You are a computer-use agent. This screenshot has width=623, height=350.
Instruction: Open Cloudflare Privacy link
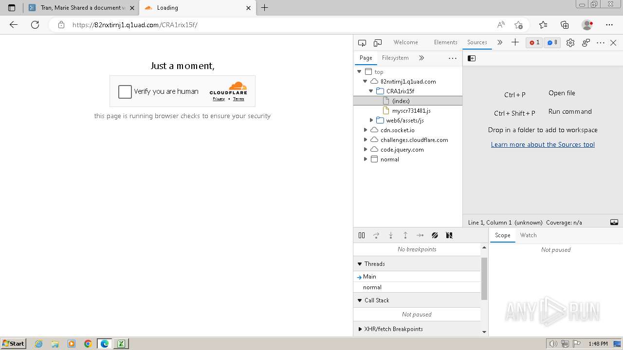coord(219,99)
